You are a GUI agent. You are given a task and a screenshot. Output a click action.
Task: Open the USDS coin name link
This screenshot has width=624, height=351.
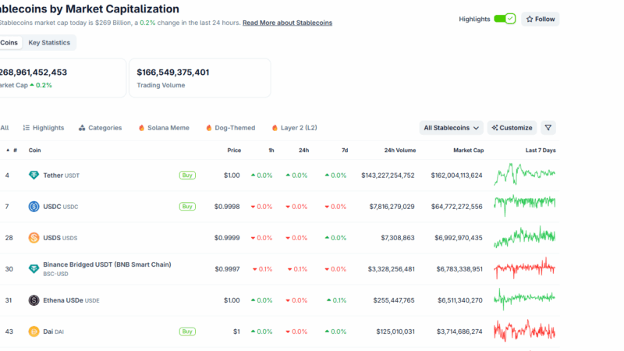click(x=60, y=238)
